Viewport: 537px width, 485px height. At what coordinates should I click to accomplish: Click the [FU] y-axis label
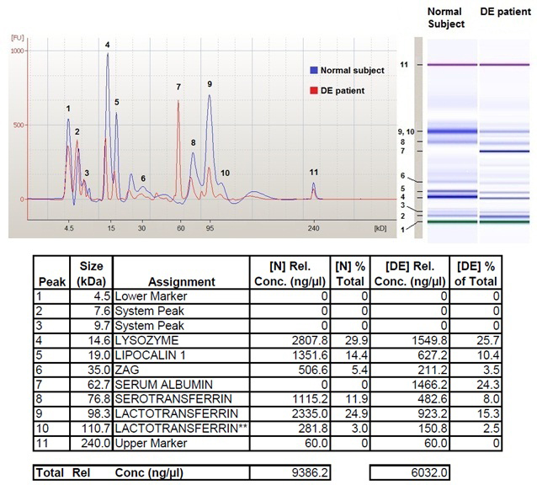(x=17, y=39)
